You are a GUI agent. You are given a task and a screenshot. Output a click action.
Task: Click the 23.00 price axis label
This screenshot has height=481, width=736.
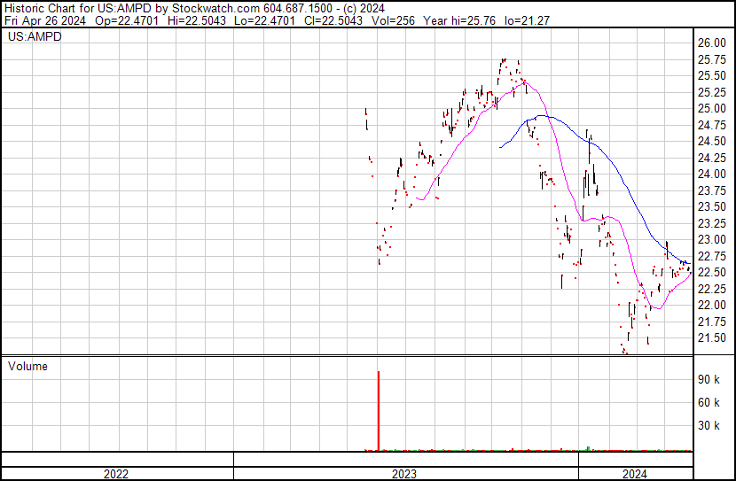click(x=711, y=239)
